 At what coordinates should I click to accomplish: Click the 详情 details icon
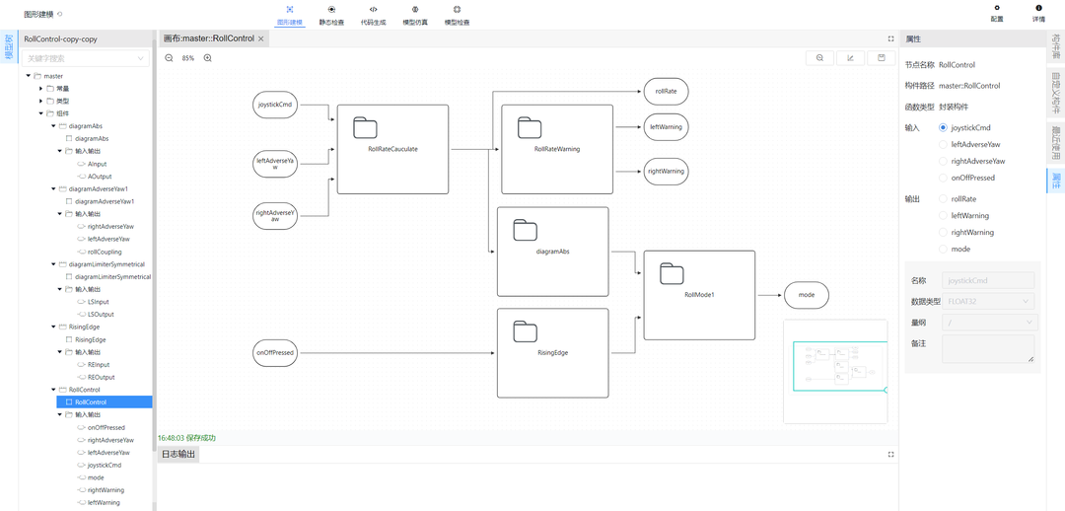1038,13
